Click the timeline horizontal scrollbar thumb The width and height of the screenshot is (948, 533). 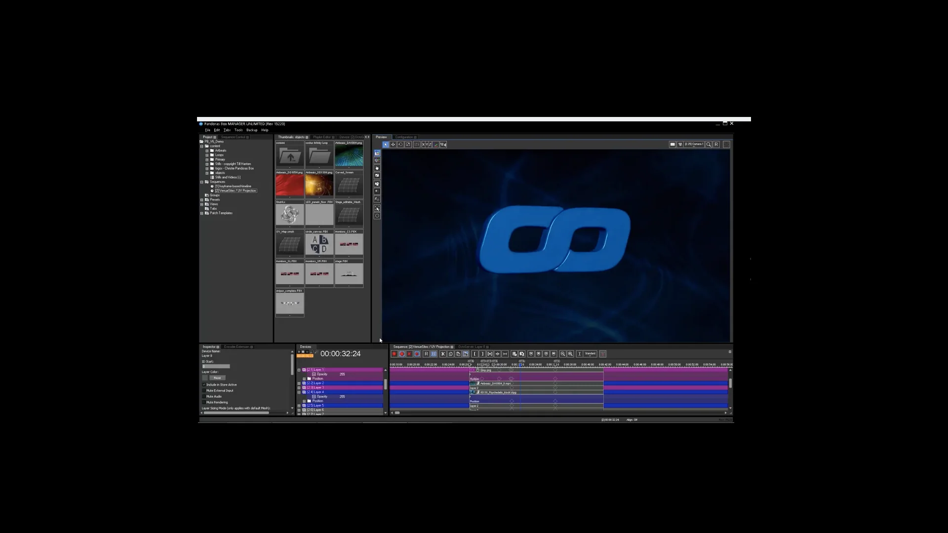tap(397, 413)
